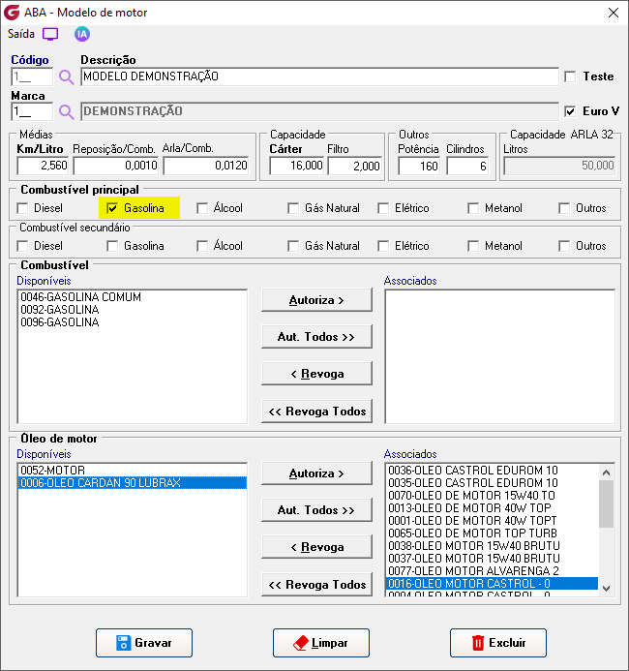Toggle the Teste checkbox
629x671 pixels.
[570, 76]
